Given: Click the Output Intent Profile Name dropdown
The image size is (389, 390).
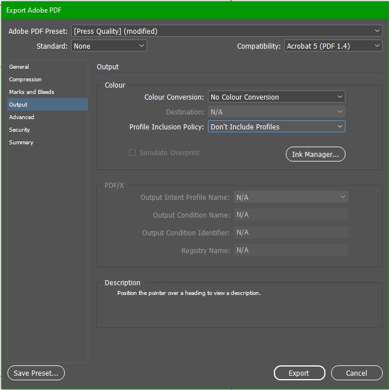Looking at the screenshot, I should 290,197.
